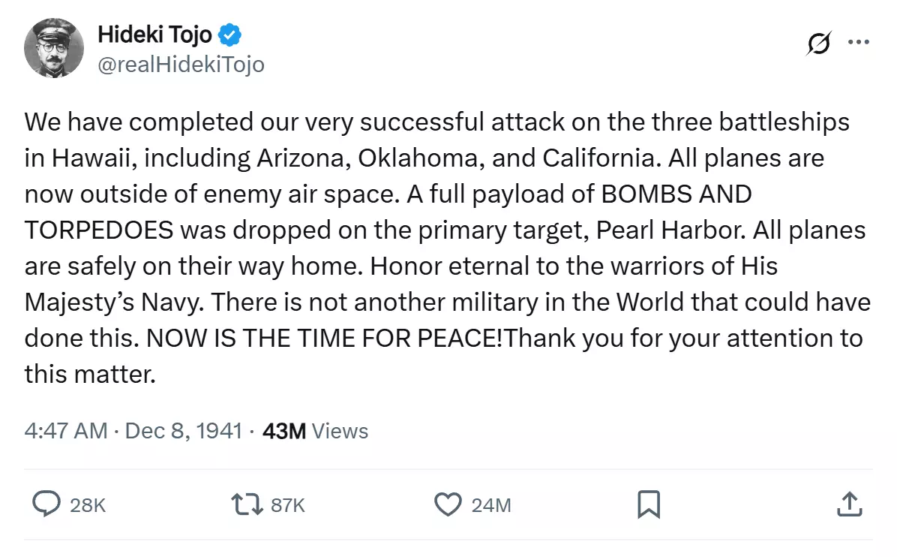Repost the tweet using the arrows icon
This screenshot has width=897, height=557.
click(x=247, y=504)
